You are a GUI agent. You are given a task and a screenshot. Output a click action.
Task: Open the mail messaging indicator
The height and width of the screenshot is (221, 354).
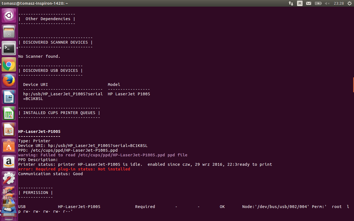click(x=309, y=3)
